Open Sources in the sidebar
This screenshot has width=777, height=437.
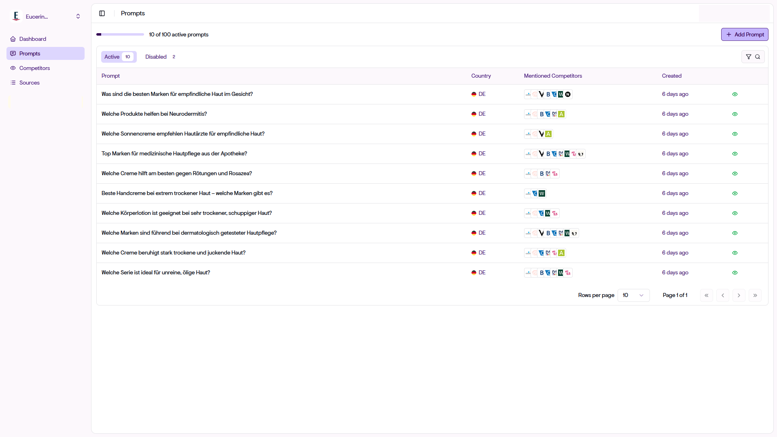(45, 83)
